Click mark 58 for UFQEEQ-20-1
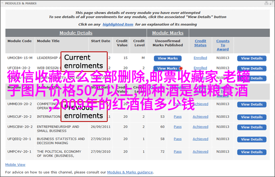The height and width of the screenshot is (177, 275). click(162, 139)
